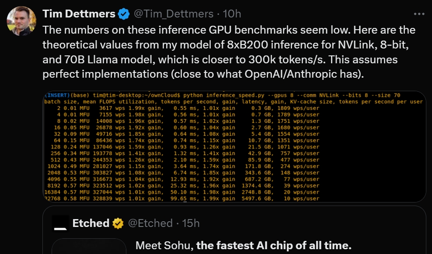The image size is (432, 254).
Task: Click the bold "fastest AI chip of all time" text
Action: coord(274,245)
